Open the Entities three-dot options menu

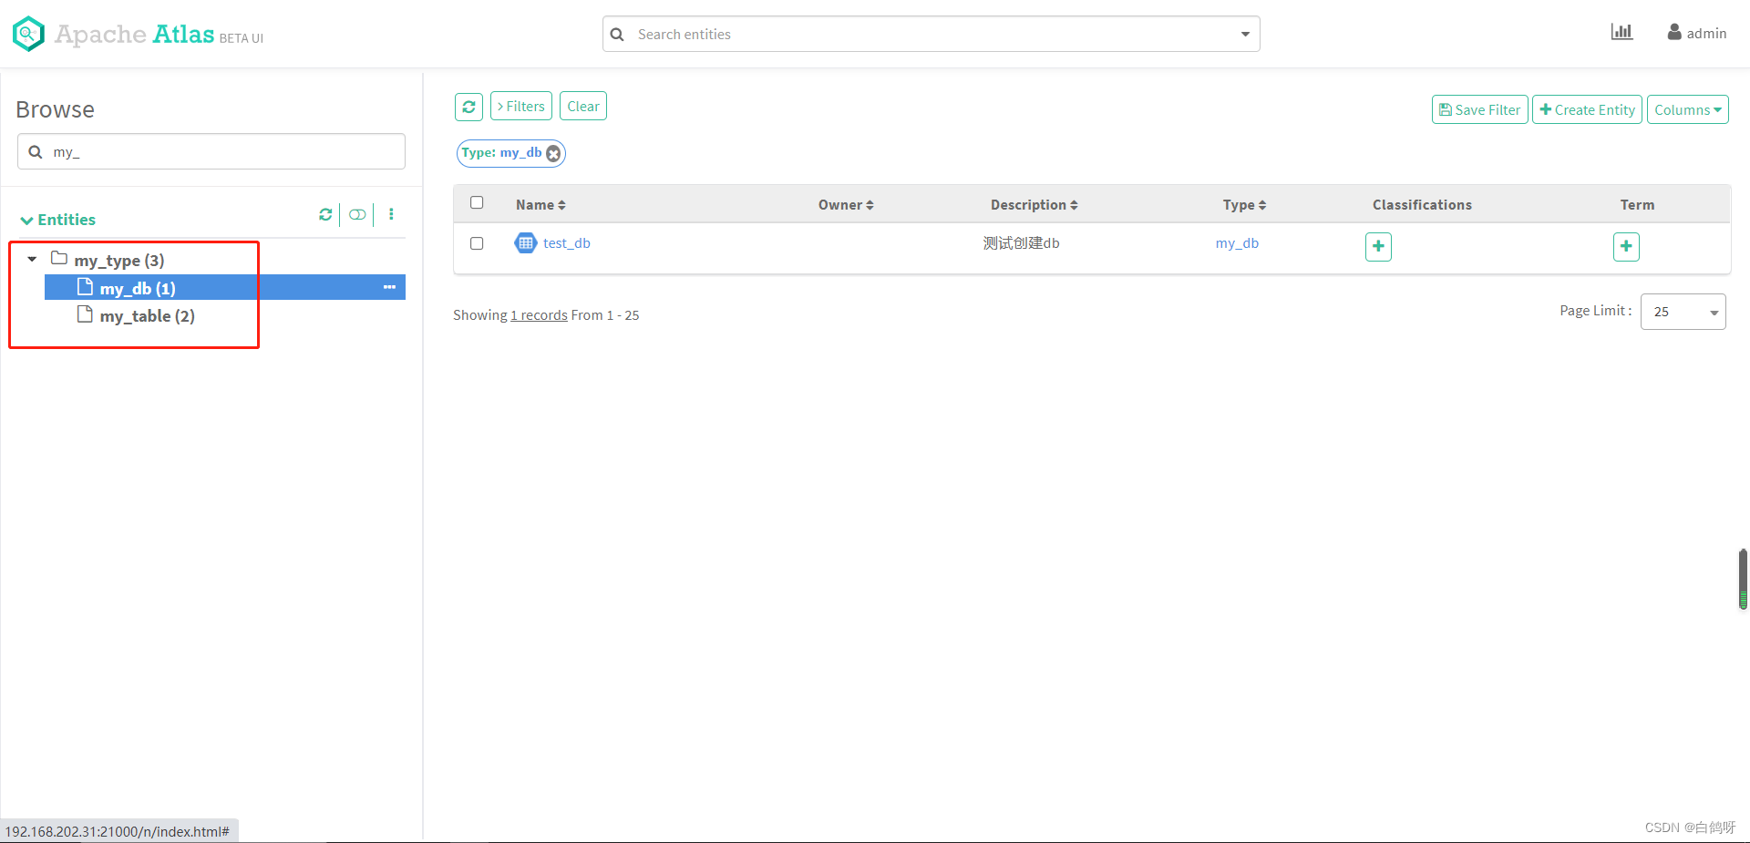[x=391, y=214]
